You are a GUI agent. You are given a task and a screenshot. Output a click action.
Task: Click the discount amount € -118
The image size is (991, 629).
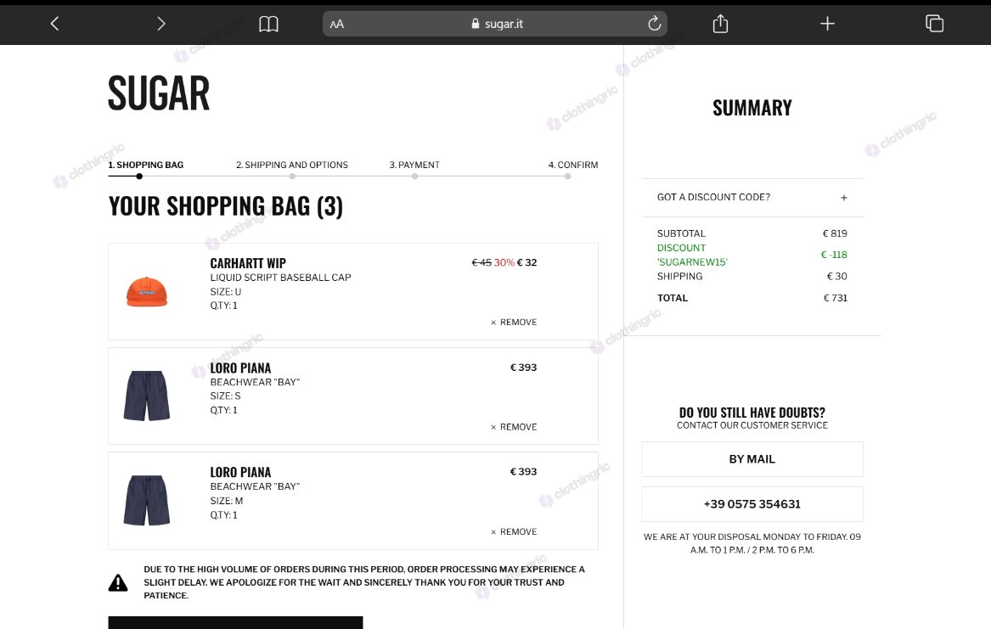[x=834, y=256]
